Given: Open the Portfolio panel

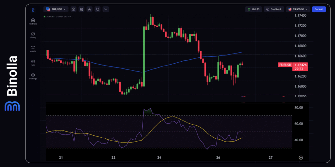Looking at the screenshot, I should coord(33,22).
